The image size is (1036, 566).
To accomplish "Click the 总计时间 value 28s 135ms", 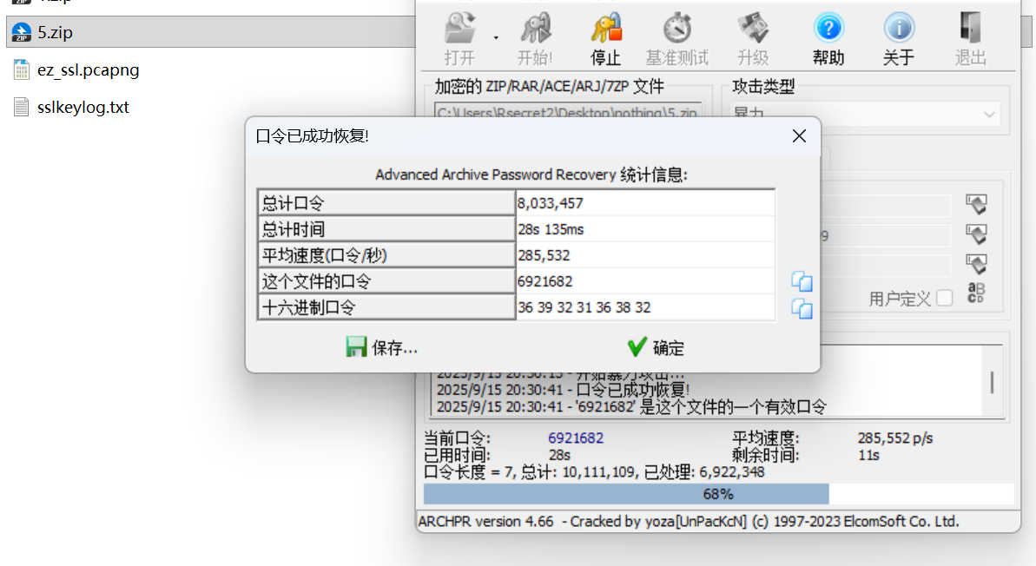I will [645, 229].
